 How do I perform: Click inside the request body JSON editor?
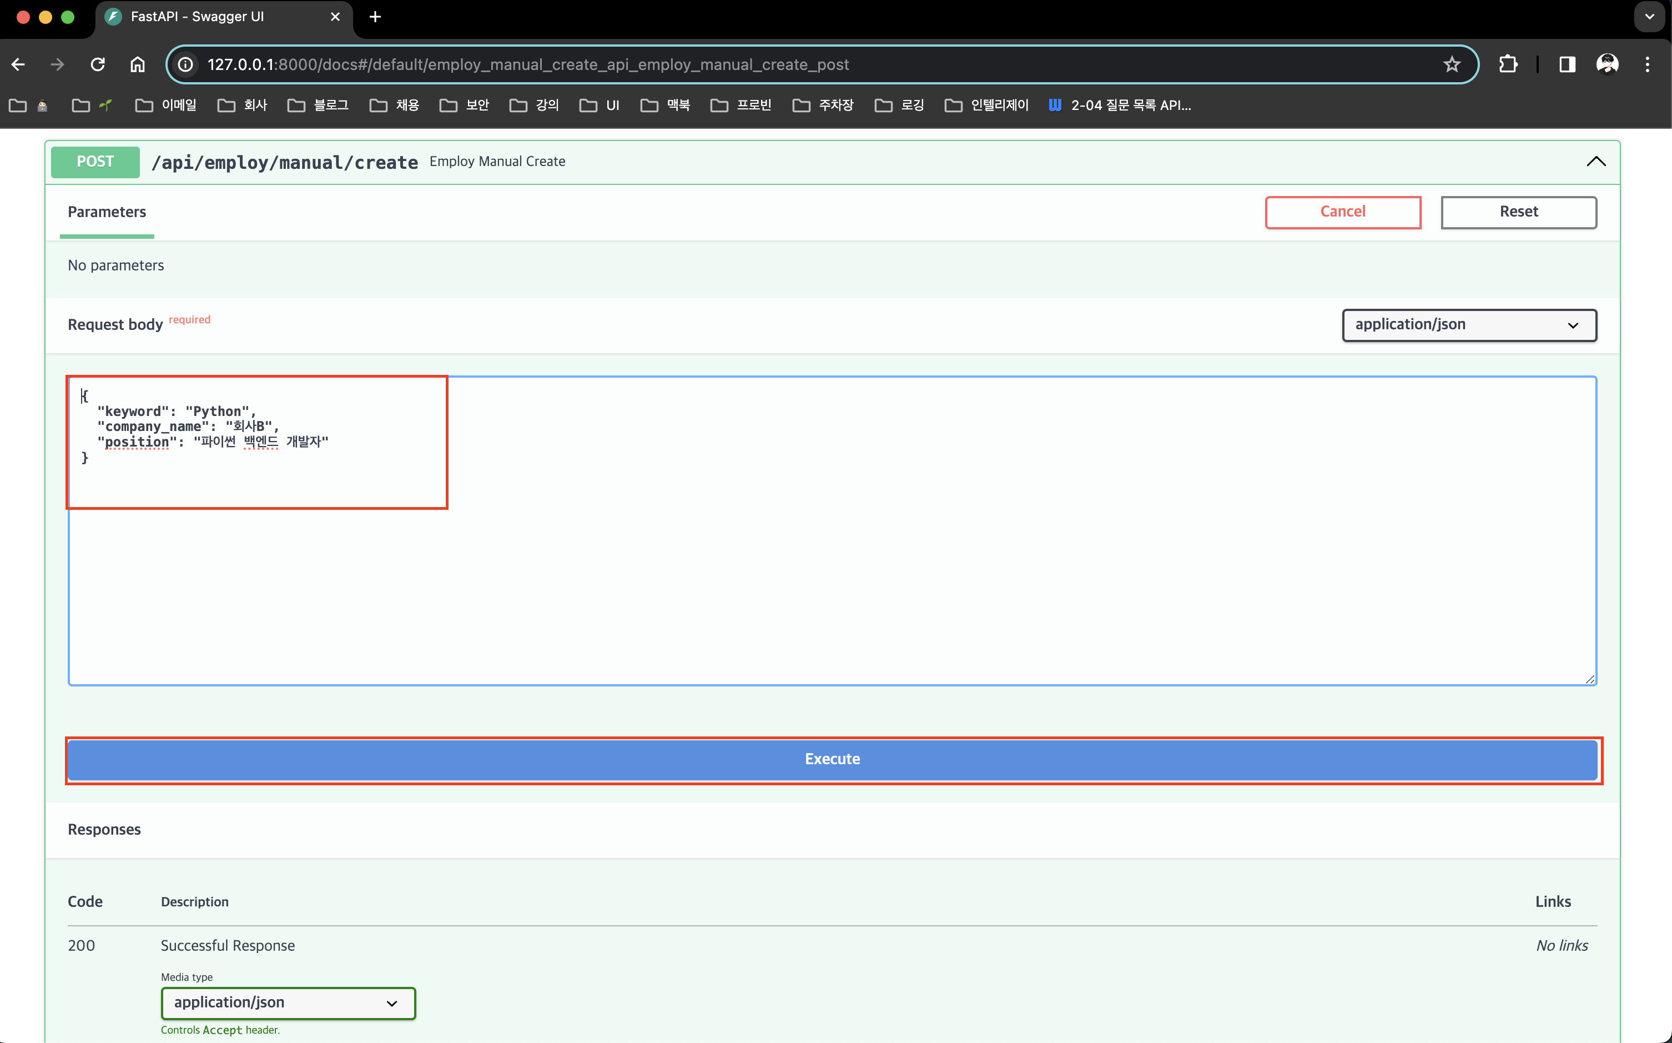point(832,530)
